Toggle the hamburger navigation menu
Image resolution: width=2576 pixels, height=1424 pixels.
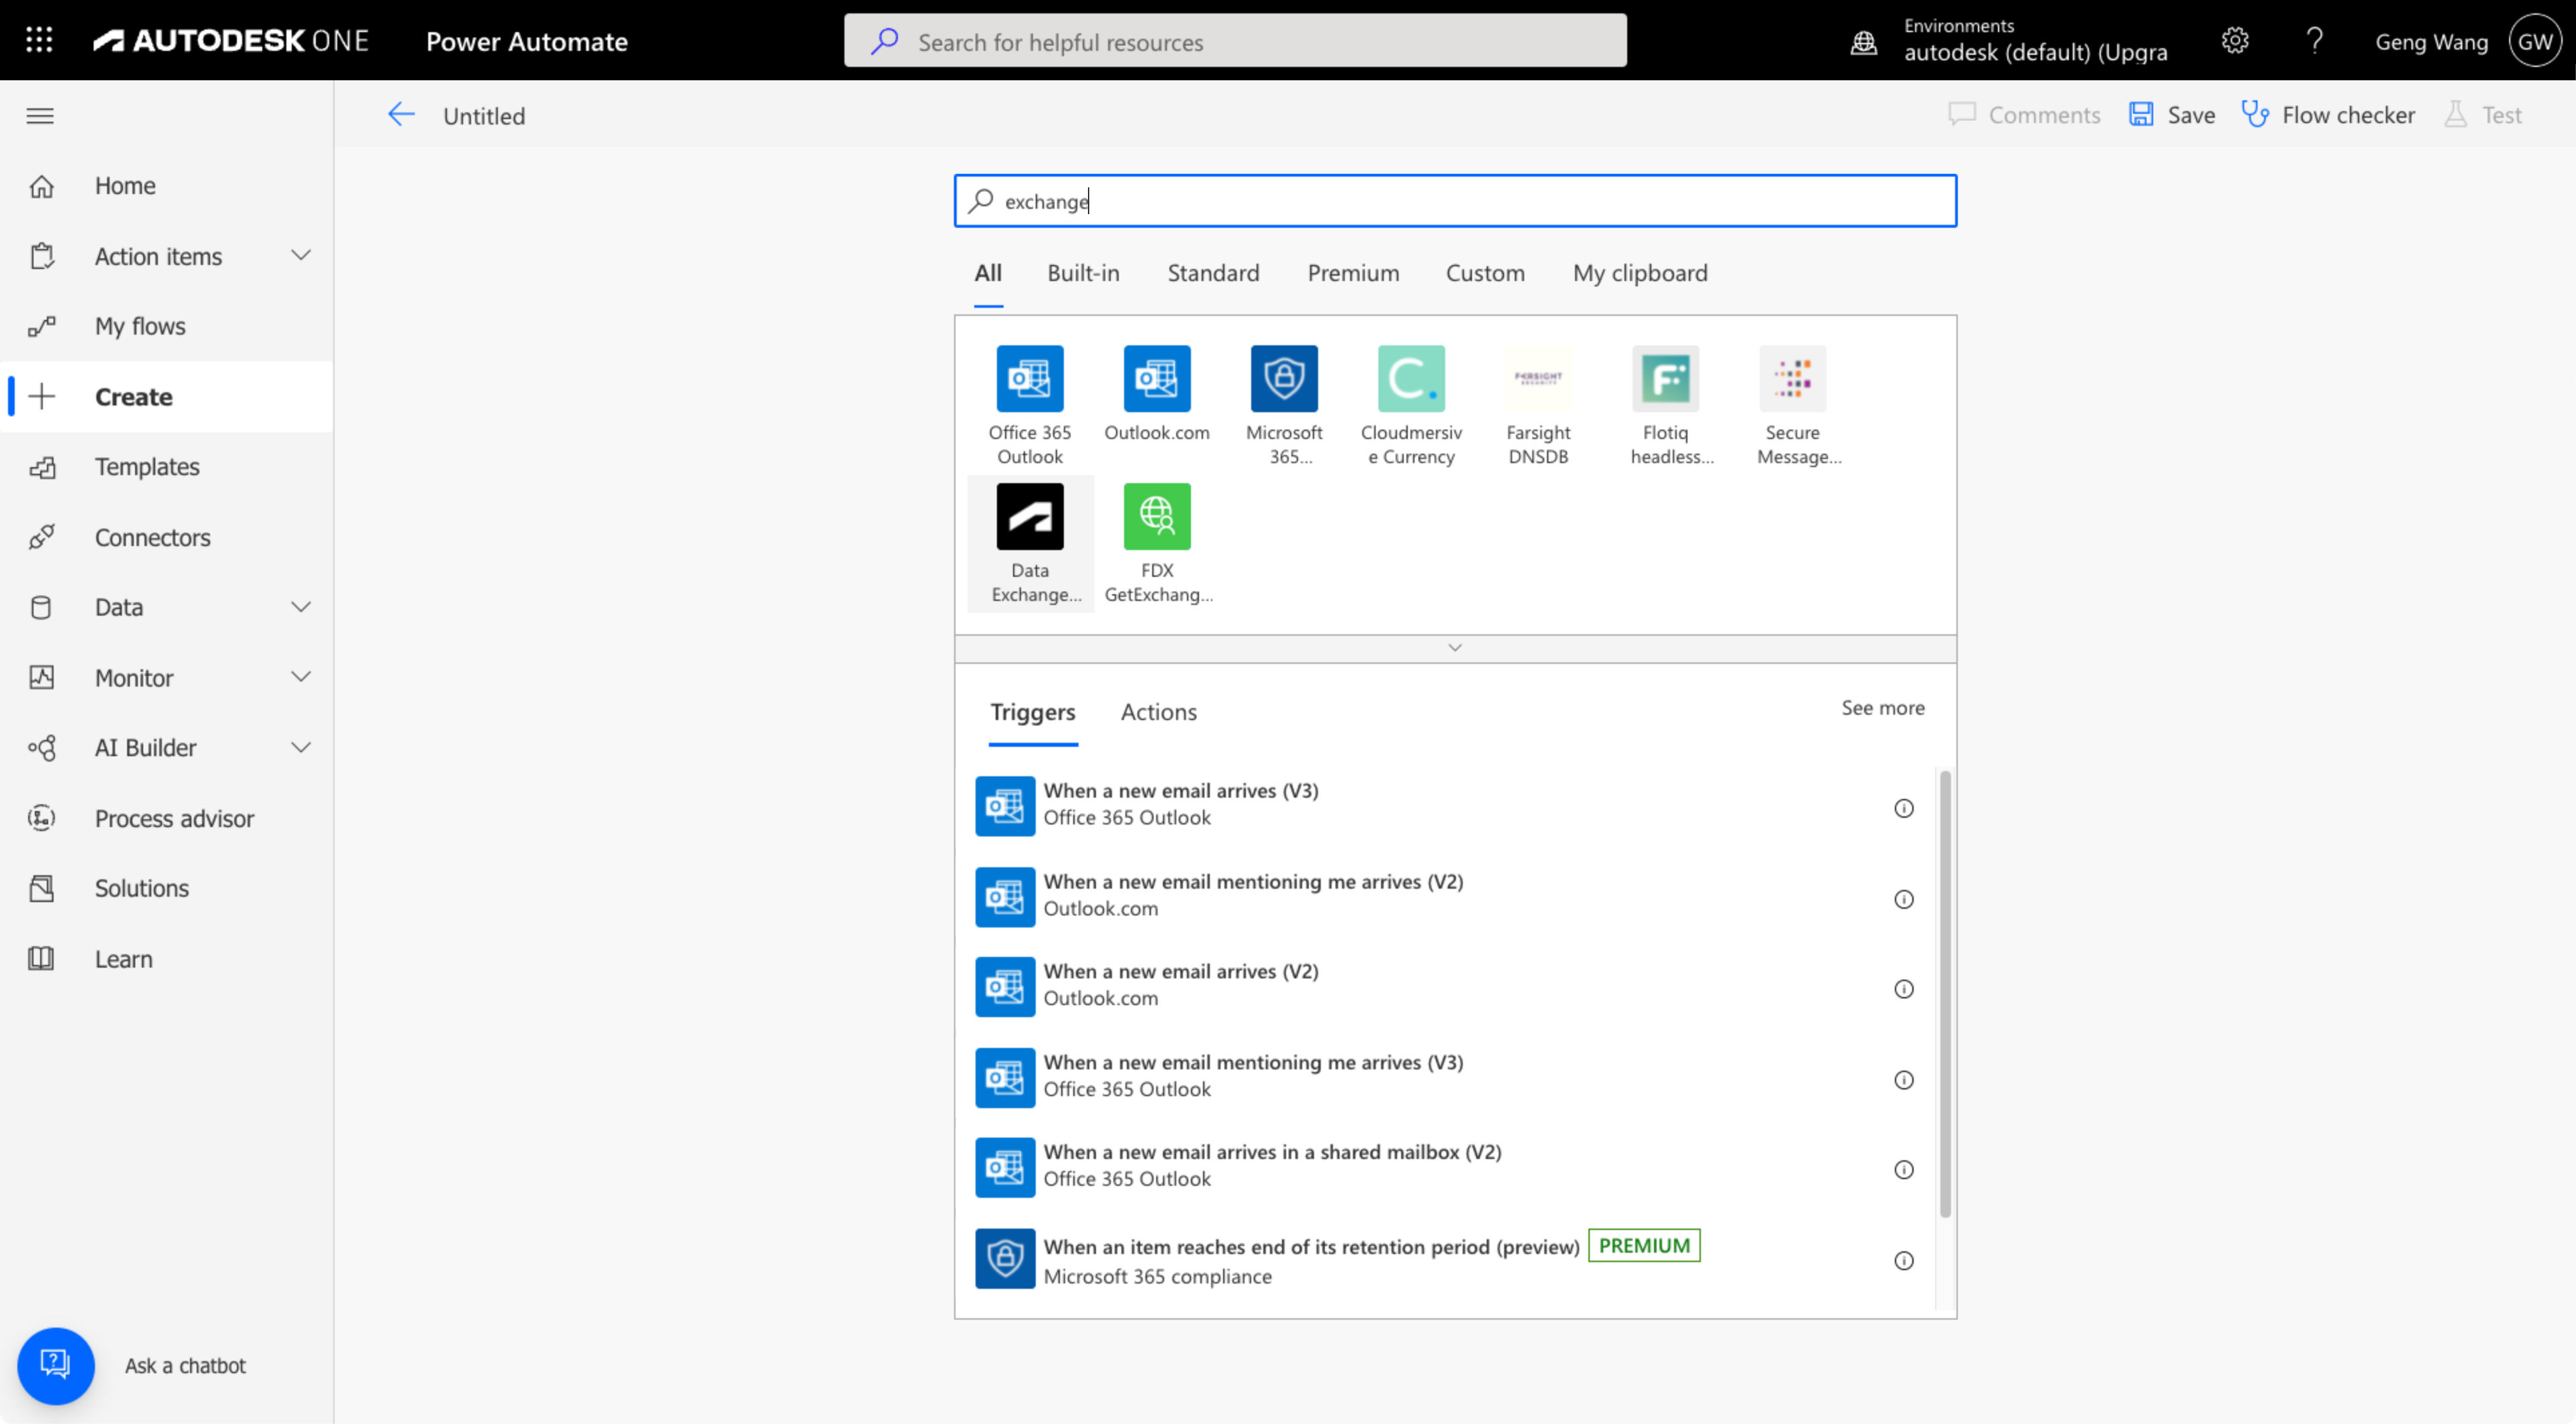[40, 116]
